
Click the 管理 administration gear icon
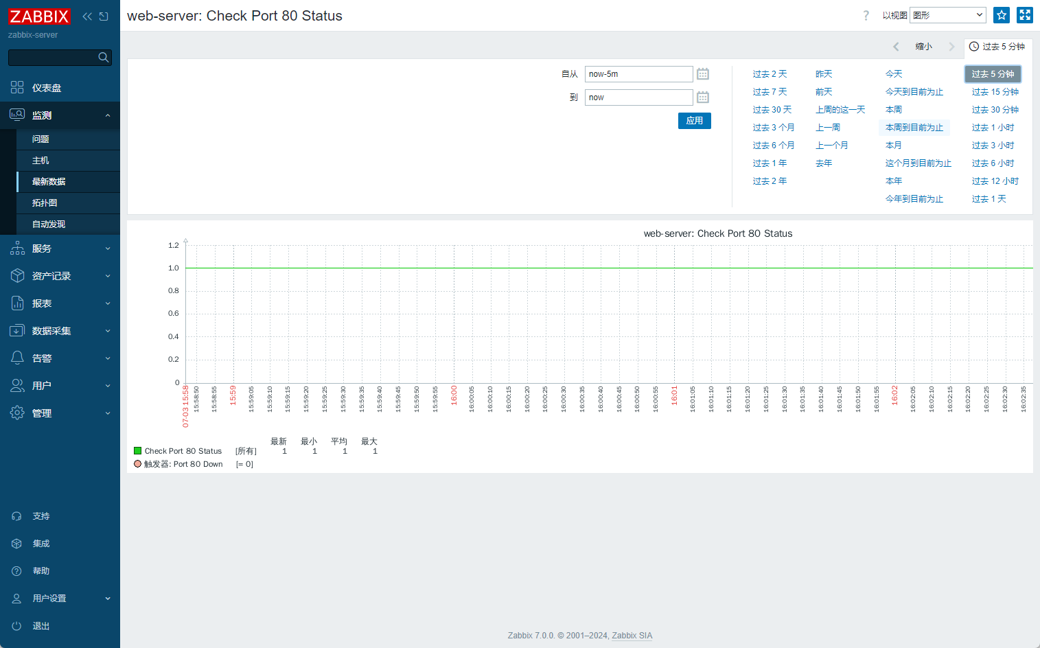coord(17,413)
